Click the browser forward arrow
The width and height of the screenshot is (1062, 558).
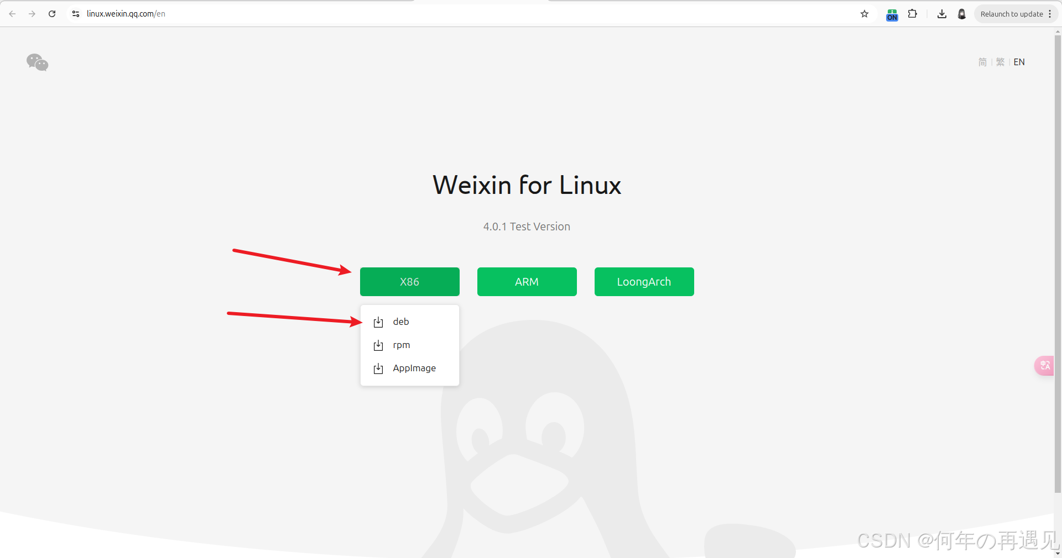(x=32, y=14)
